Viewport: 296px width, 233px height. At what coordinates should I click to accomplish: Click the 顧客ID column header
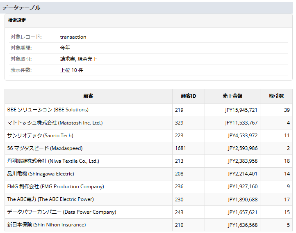tap(189, 96)
